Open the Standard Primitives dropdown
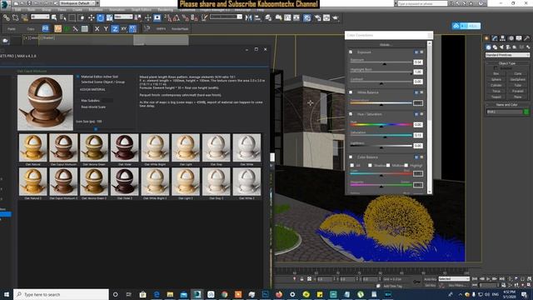Viewport: 533px width, 300px height. 507,55
